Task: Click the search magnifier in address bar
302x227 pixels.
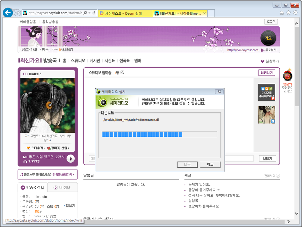Action: [x=85, y=13]
